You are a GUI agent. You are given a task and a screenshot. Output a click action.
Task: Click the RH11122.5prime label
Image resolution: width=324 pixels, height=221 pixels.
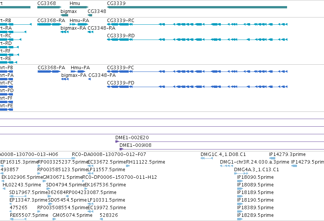[x=145, y=162]
